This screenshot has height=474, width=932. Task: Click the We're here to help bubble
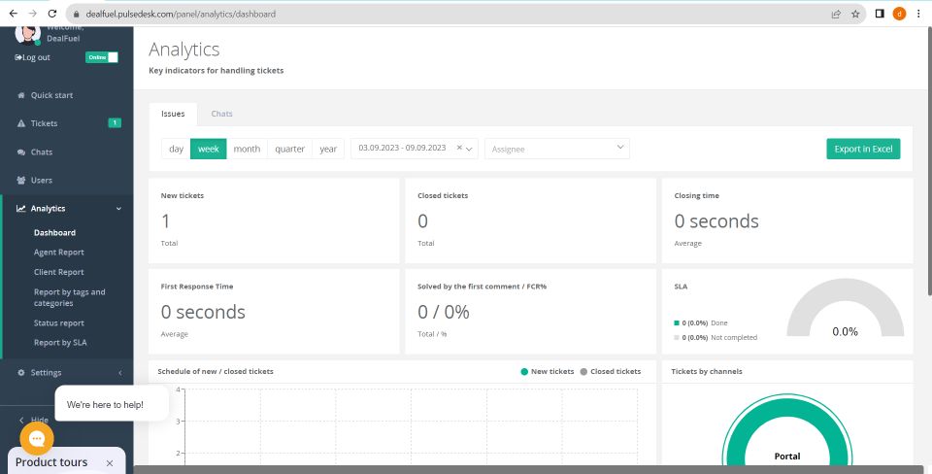(111, 404)
